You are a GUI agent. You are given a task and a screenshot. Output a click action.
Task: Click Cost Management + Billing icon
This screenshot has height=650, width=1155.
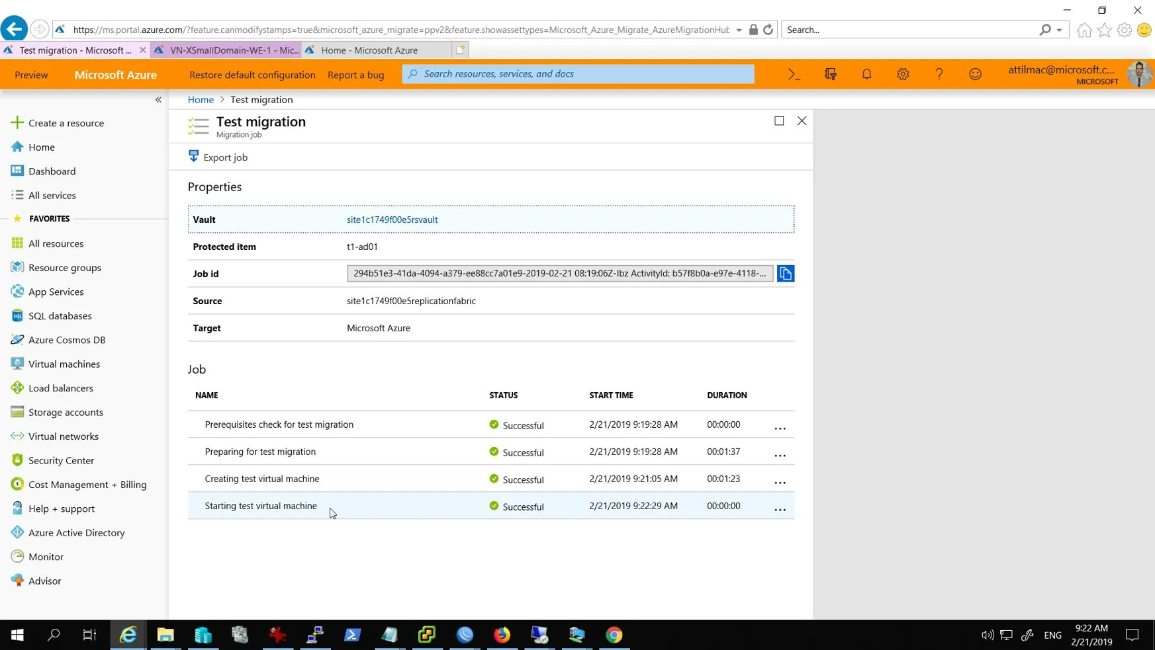coord(17,485)
